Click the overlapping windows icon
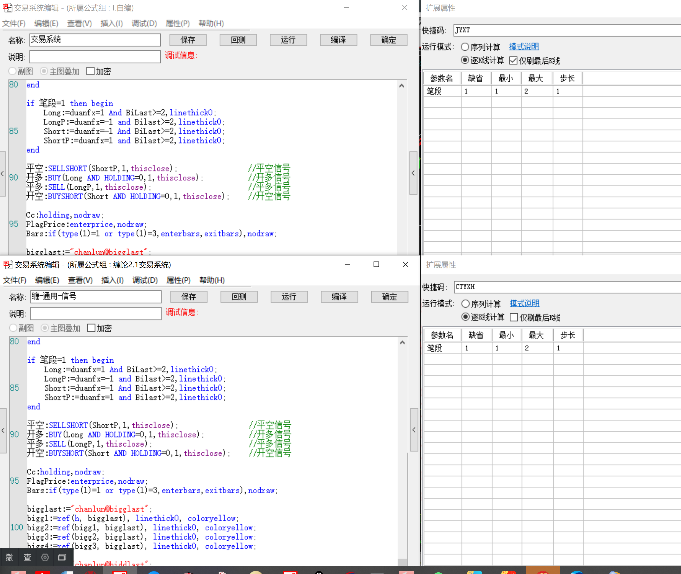 [62, 557]
